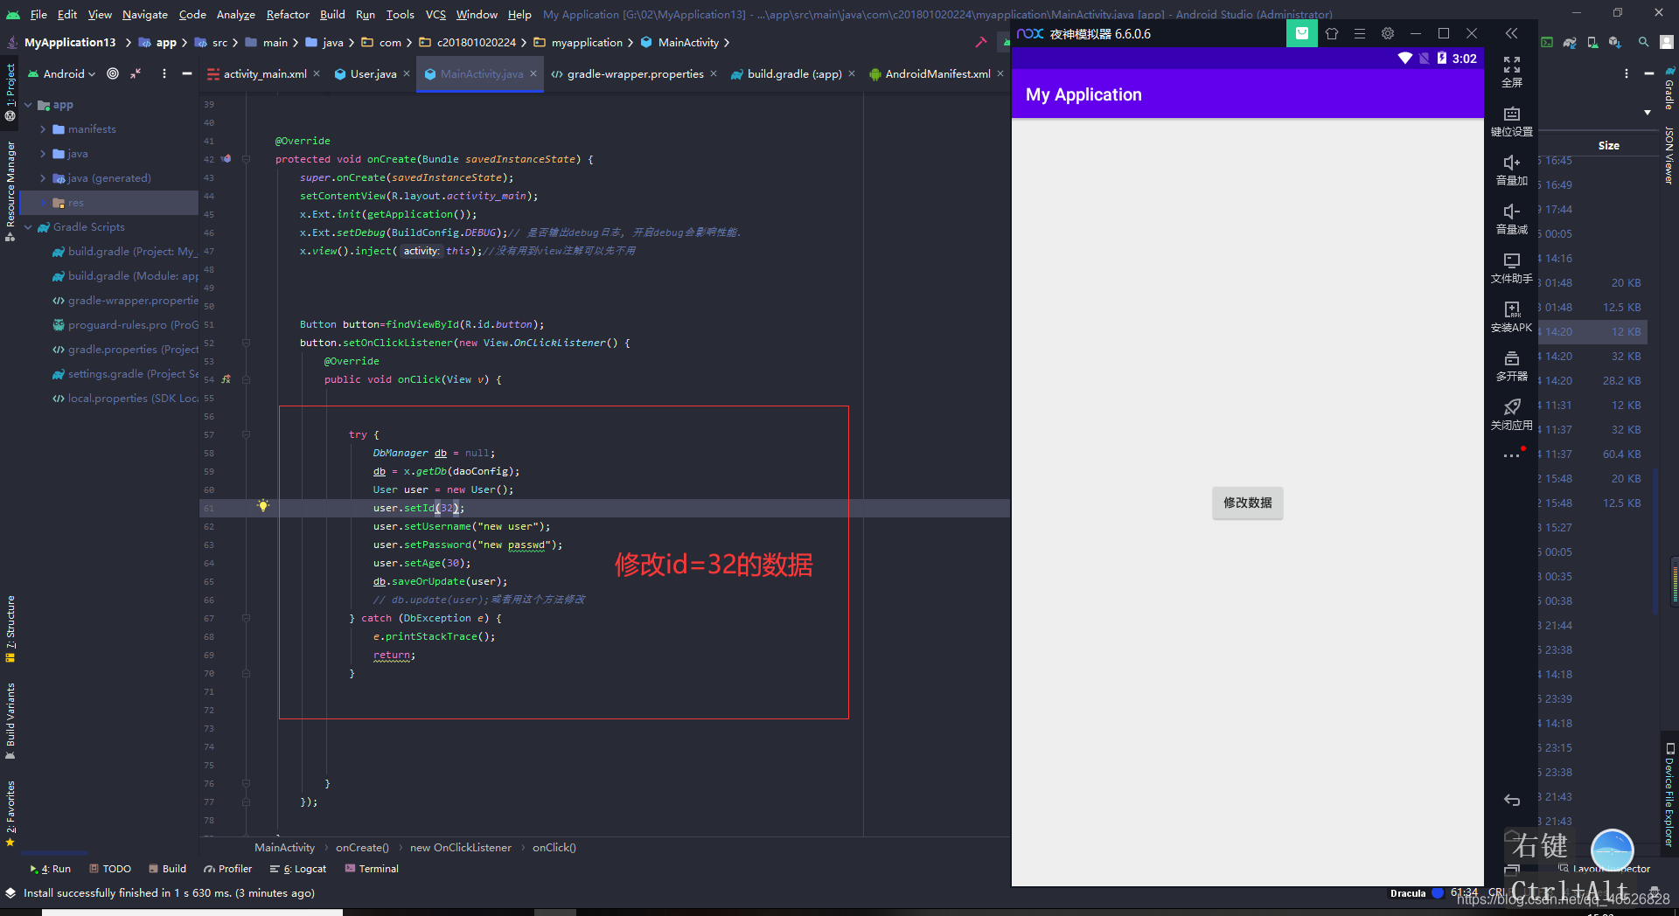Fold try block at line 57 gutter
This screenshot has width=1679, height=916.
click(x=246, y=434)
